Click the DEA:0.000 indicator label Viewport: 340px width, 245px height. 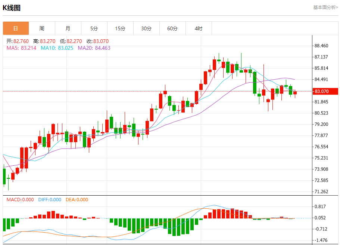tap(77, 200)
